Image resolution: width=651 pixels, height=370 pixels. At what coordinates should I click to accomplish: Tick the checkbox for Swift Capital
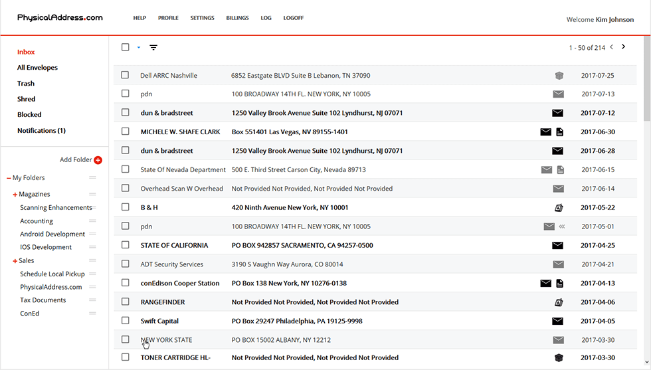pos(125,321)
